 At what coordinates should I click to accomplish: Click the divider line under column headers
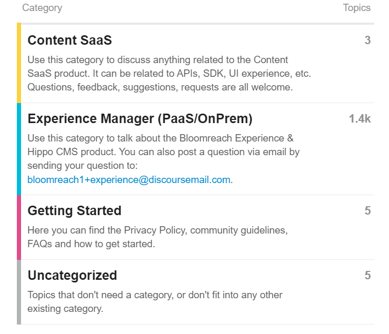[x=196, y=24]
